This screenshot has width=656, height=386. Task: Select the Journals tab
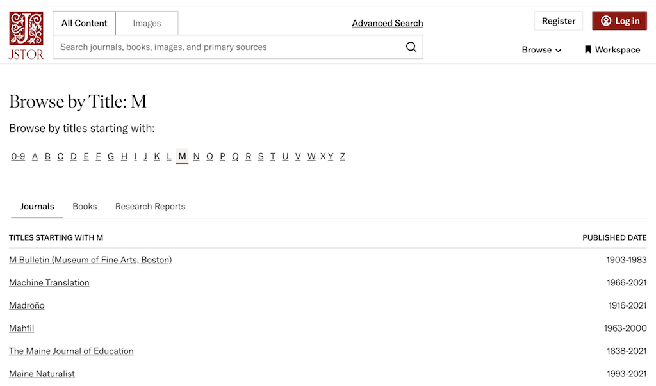pos(37,206)
